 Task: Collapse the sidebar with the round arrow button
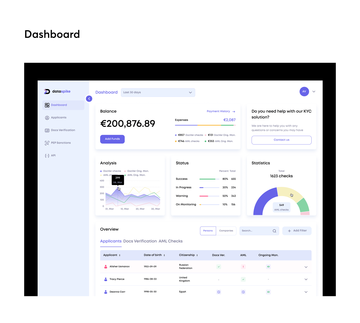pos(89,99)
